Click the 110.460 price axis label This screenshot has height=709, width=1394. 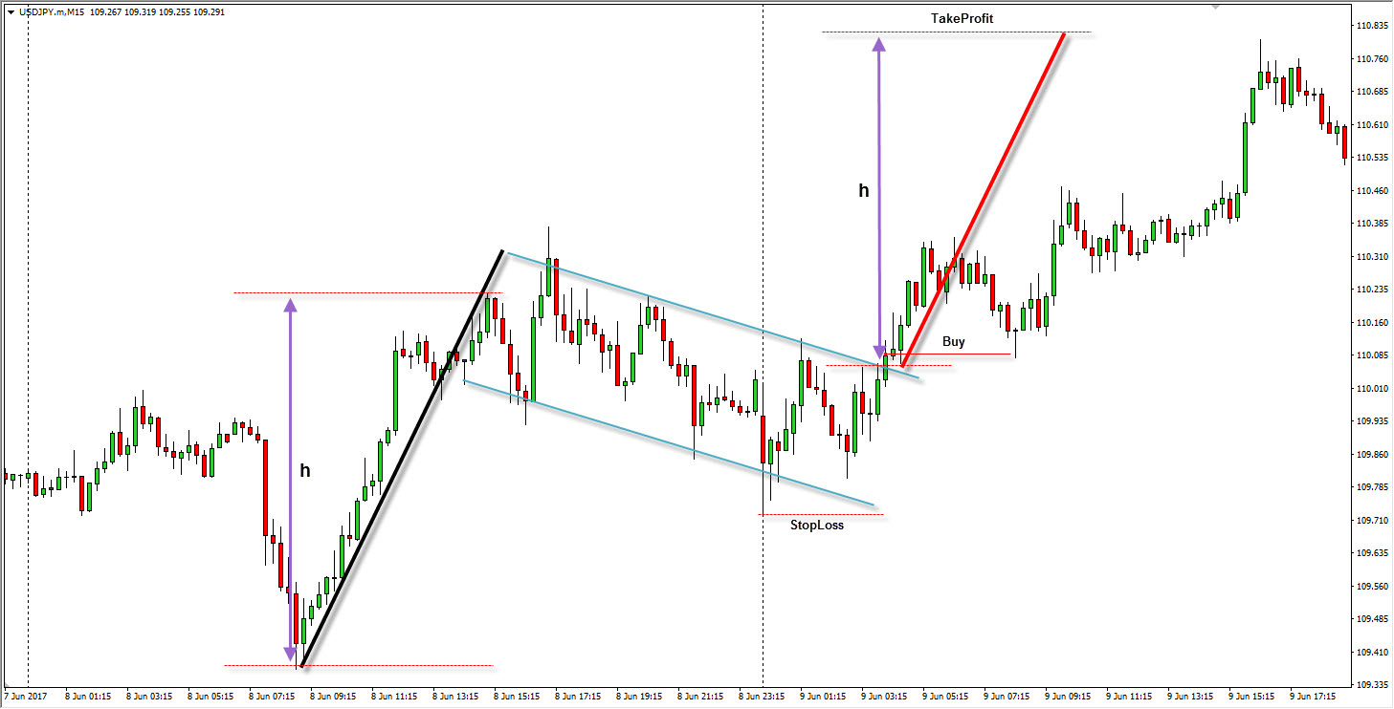click(1372, 191)
